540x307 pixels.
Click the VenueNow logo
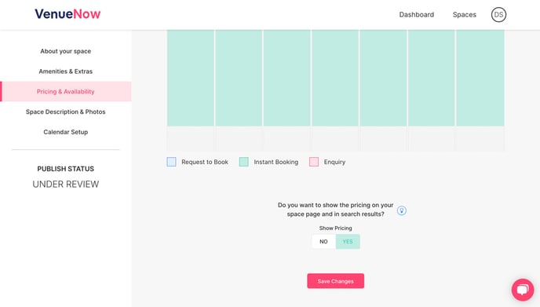pyautogui.click(x=67, y=14)
